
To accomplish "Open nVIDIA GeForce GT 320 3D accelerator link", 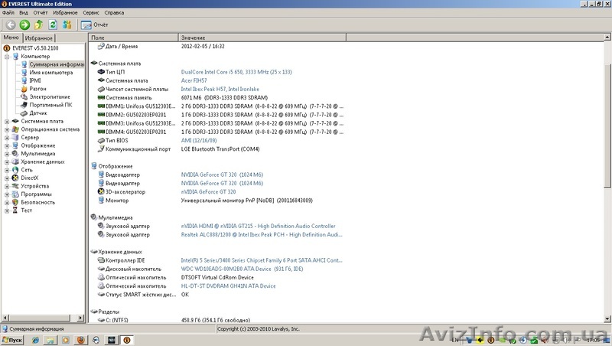I will [x=208, y=191].
